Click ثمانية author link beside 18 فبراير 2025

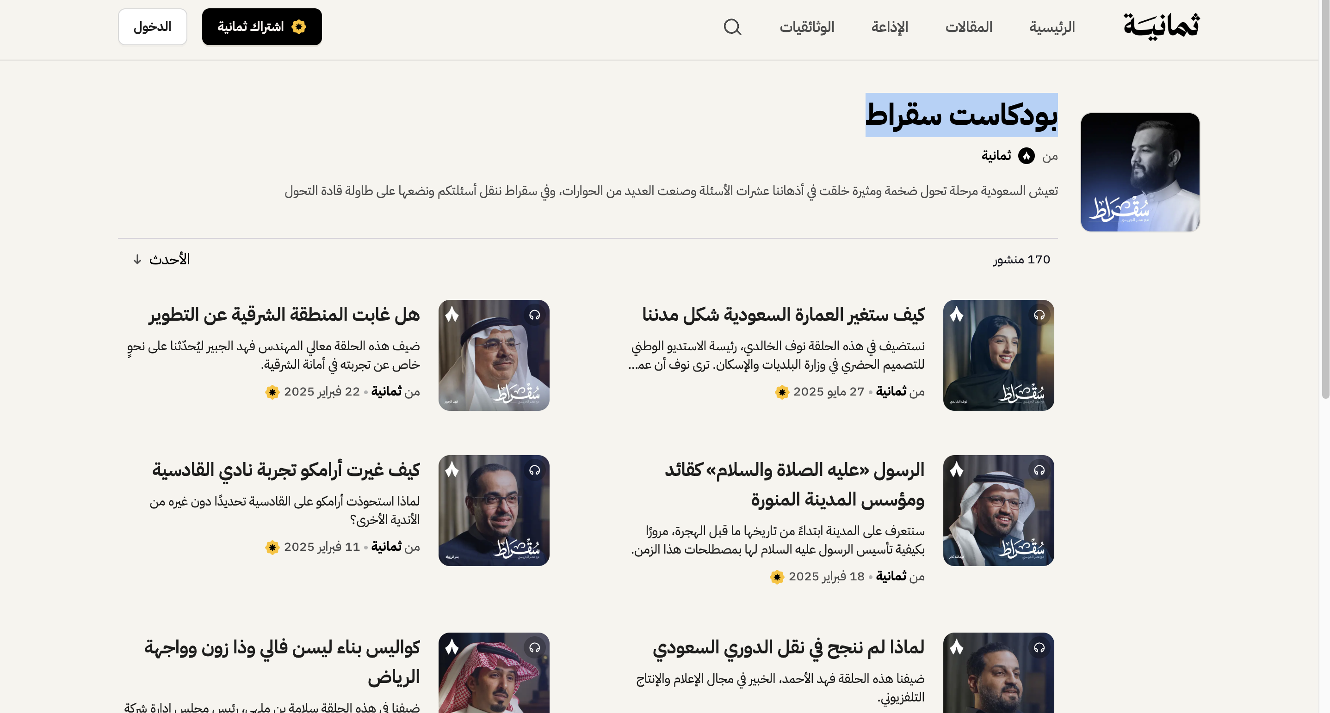tap(891, 576)
